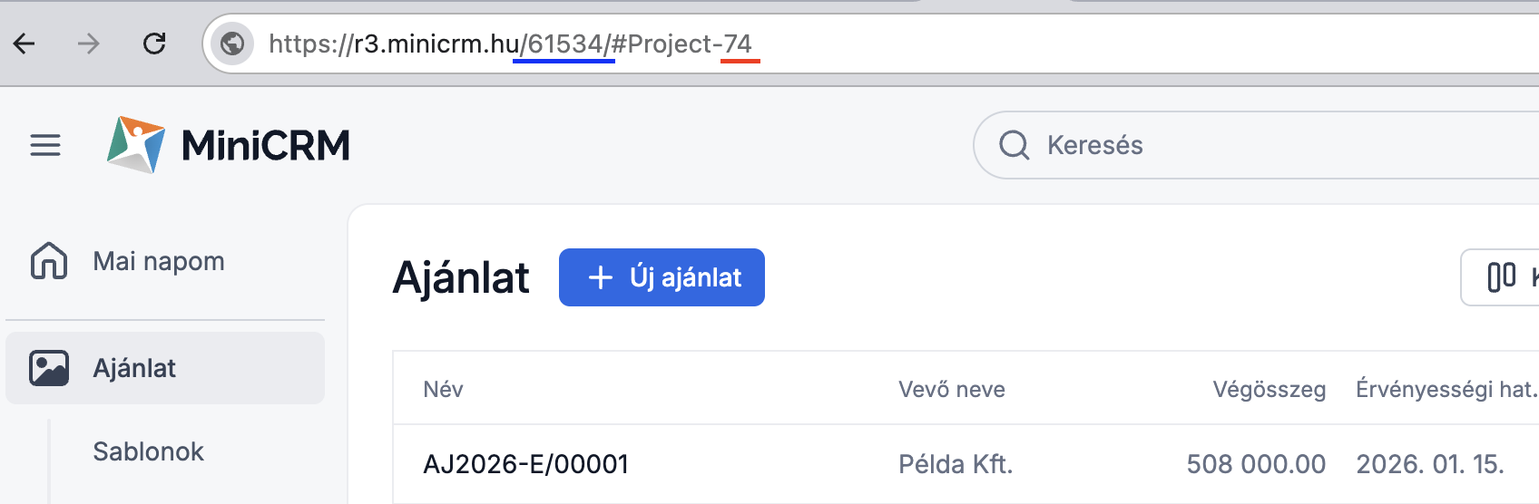Screen dimensions: 1539x504
Task: Open offer AJ2026-E/00001
Action: [x=525, y=464]
